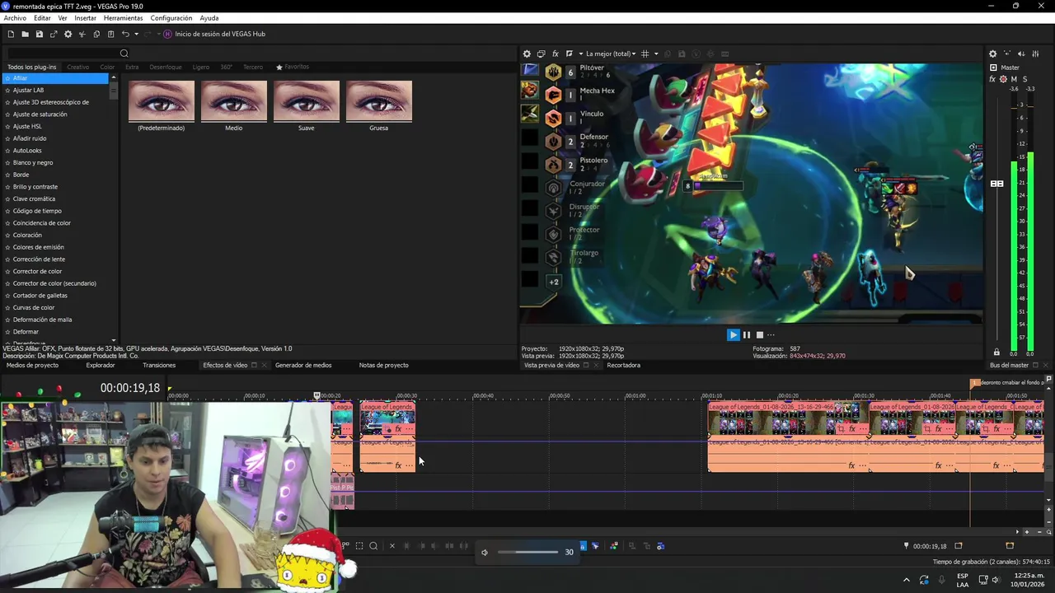Select zoom tool magnifier in timeline toolbar
The width and height of the screenshot is (1055, 593).
tap(373, 545)
